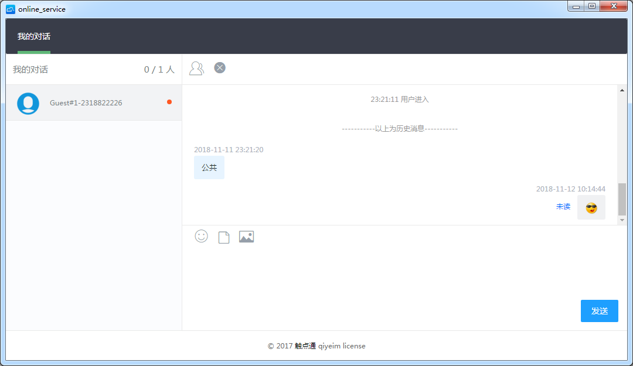Switch to the 我的对话 tab
The image size is (633, 366).
[x=33, y=36]
